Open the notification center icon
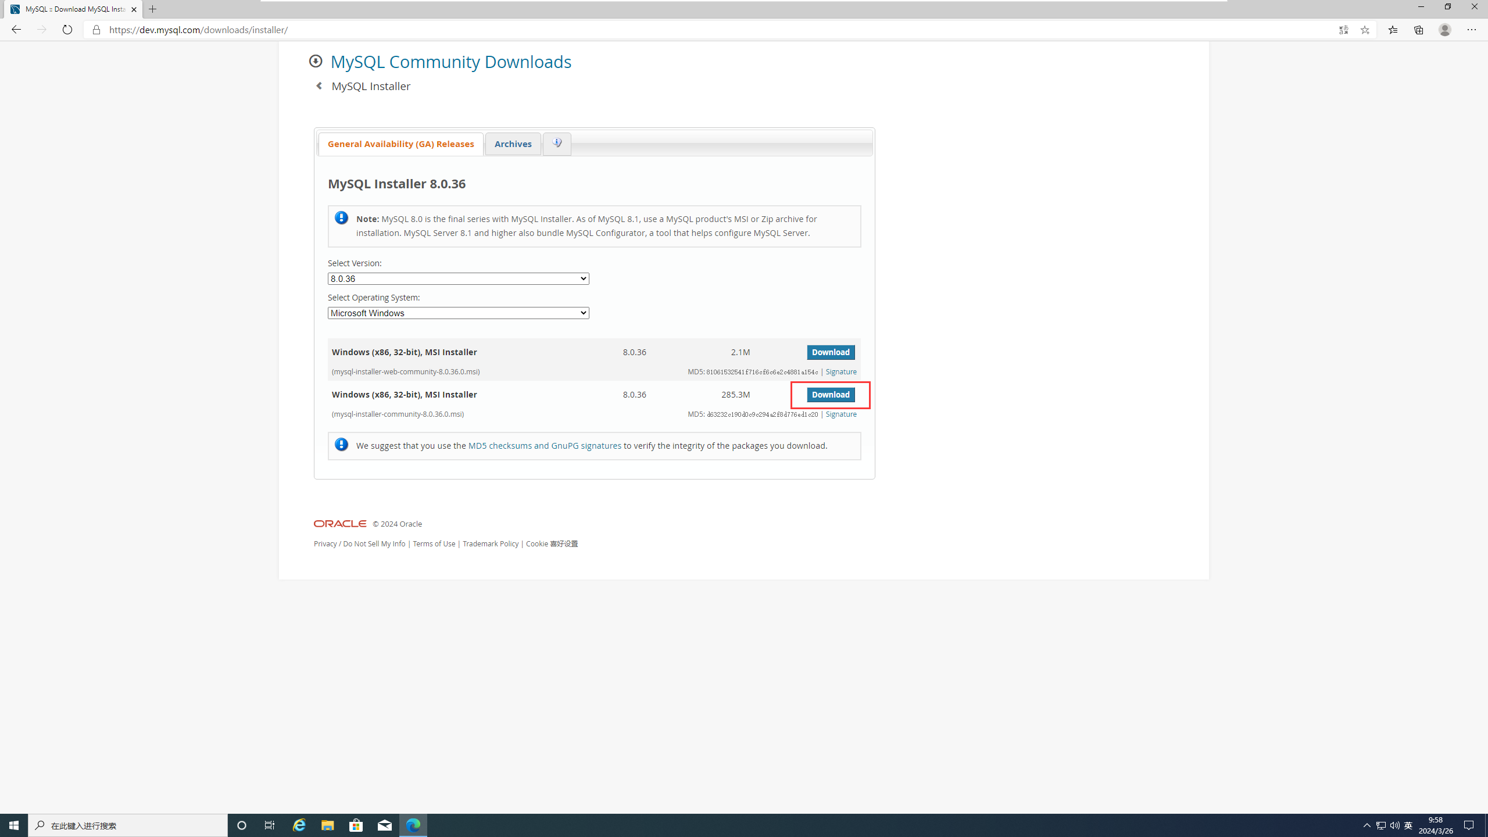The image size is (1488, 837). coord(1469,825)
